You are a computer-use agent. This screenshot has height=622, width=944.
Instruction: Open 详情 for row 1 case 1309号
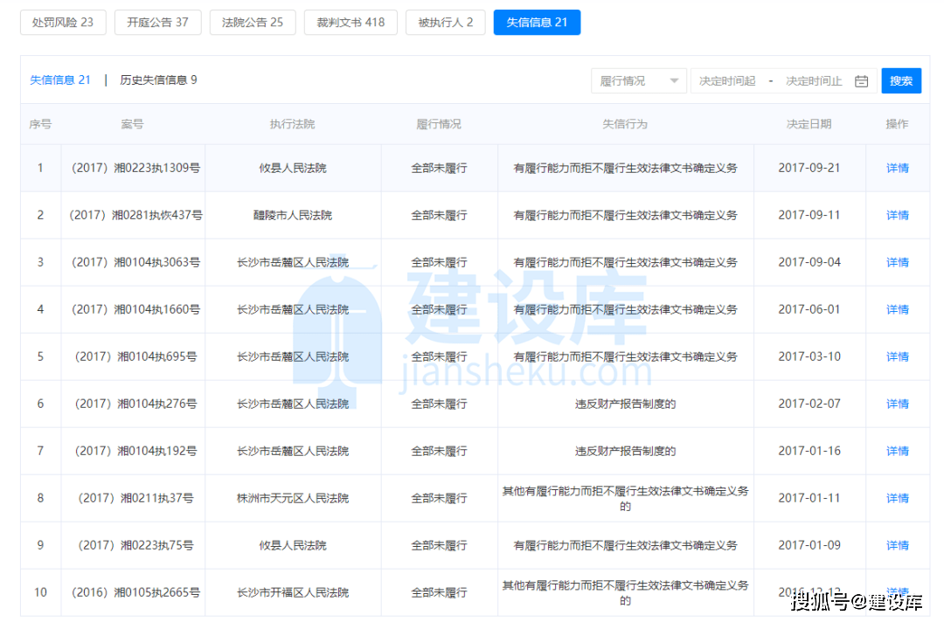897,168
